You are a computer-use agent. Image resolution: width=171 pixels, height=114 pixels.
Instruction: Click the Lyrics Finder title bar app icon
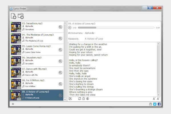pos(11,9)
